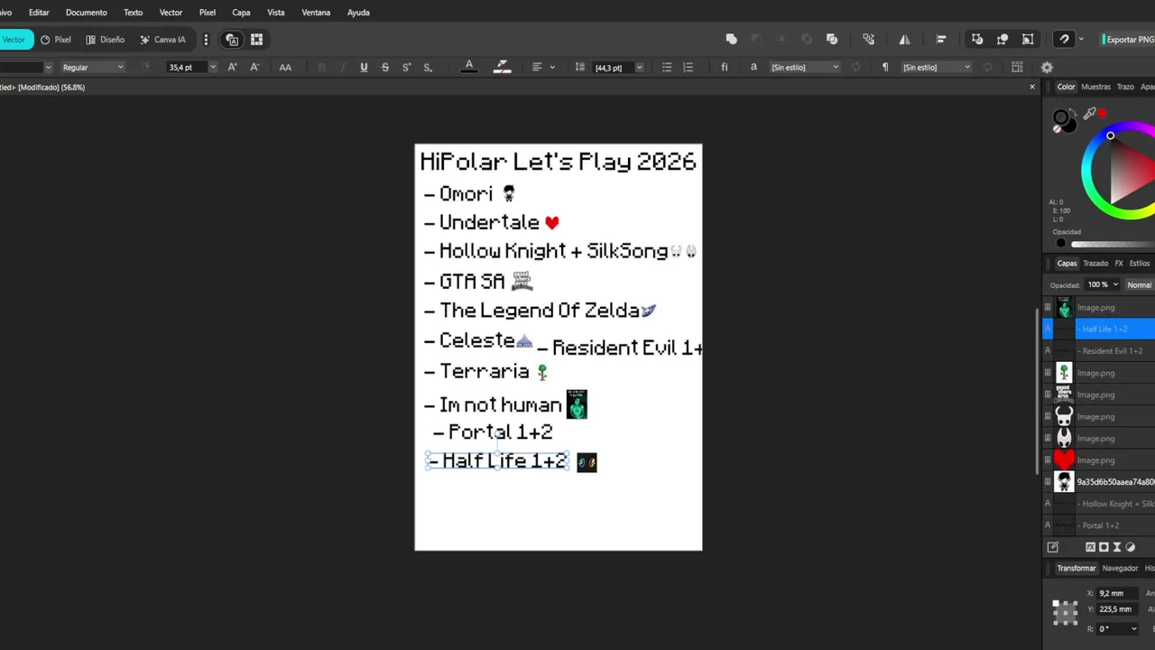Select the Half Life 1+2 layer
This screenshot has height=650, width=1155.
click(1099, 330)
